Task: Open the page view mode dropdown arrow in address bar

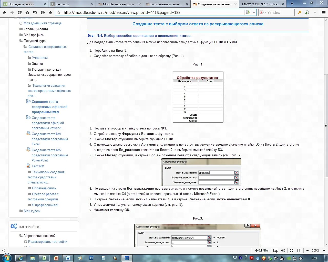Action: pos(254,13)
